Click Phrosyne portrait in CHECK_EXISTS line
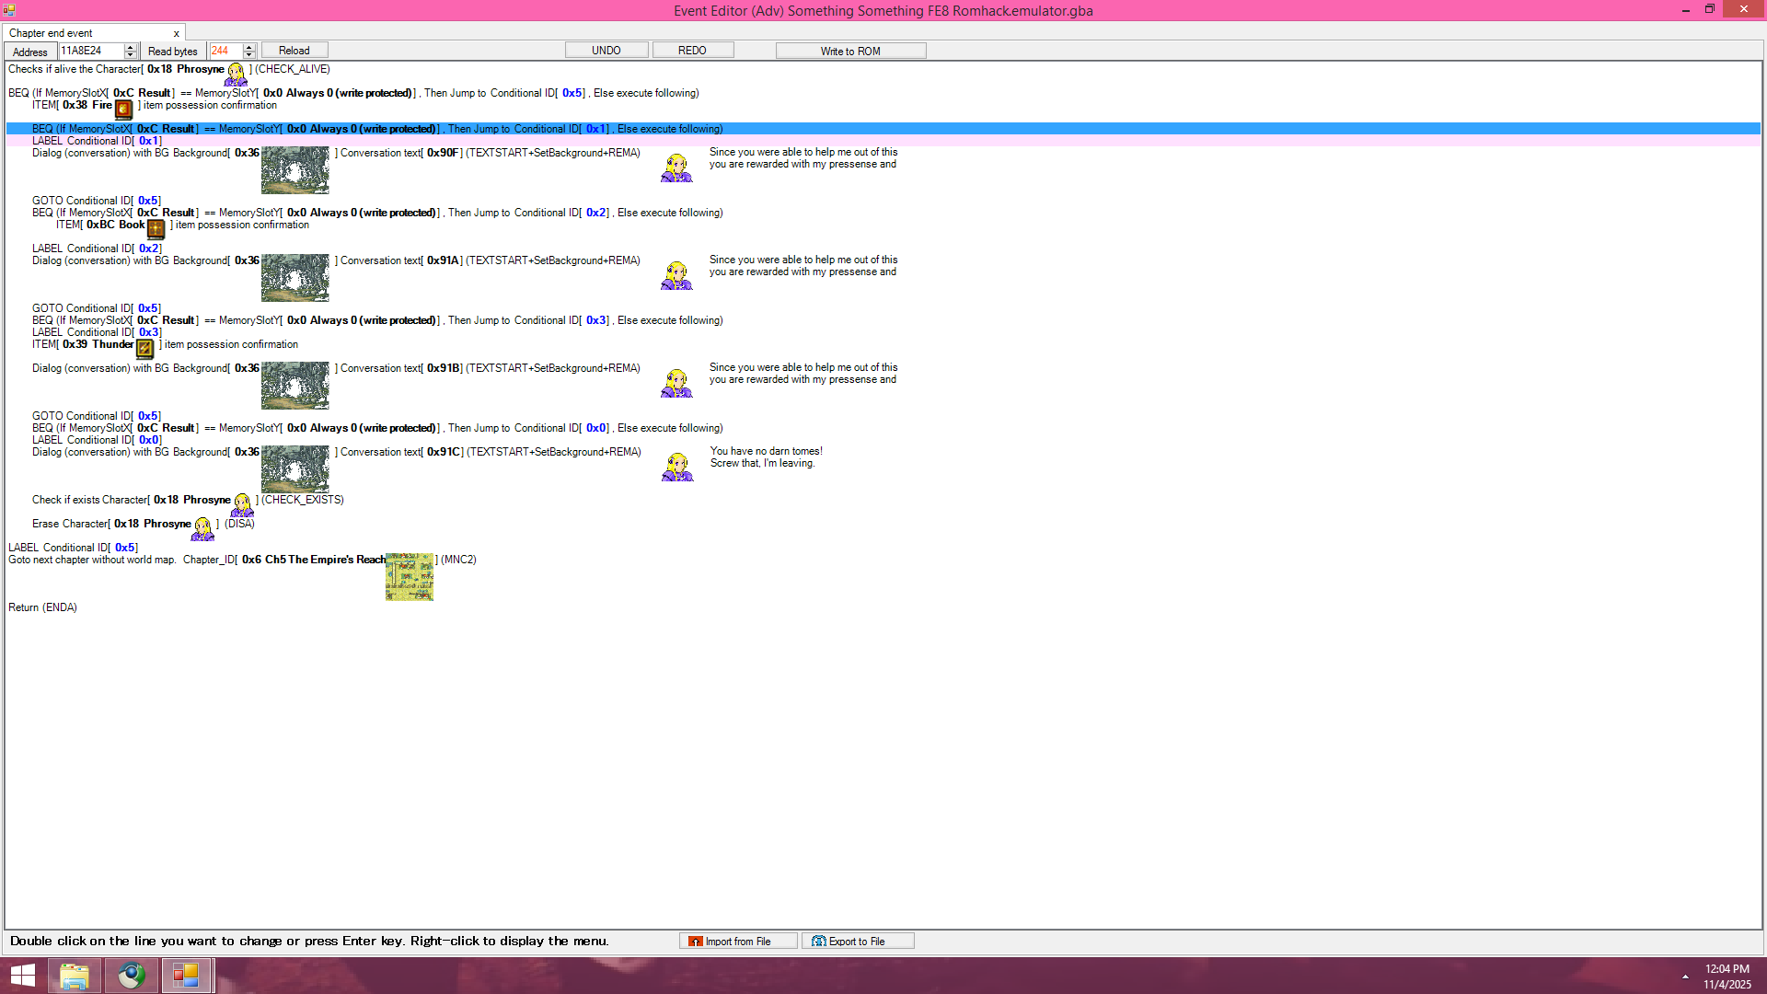This screenshot has width=1767, height=994. click(x=242, y=504)
